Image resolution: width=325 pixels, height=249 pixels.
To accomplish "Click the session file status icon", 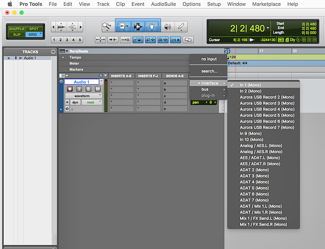I will (x=287, y=40).
